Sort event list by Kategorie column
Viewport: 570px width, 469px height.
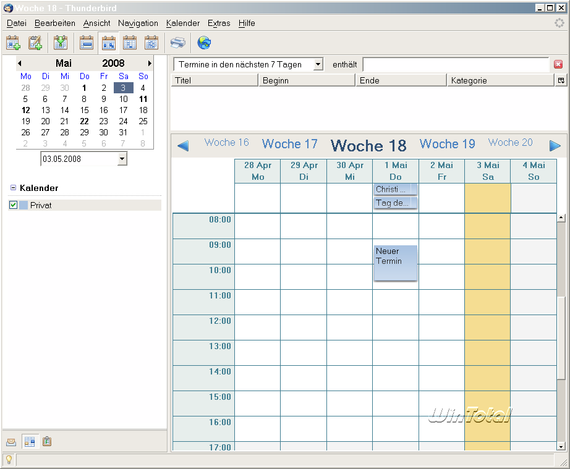pyautogui.click(x=501, y=80)
